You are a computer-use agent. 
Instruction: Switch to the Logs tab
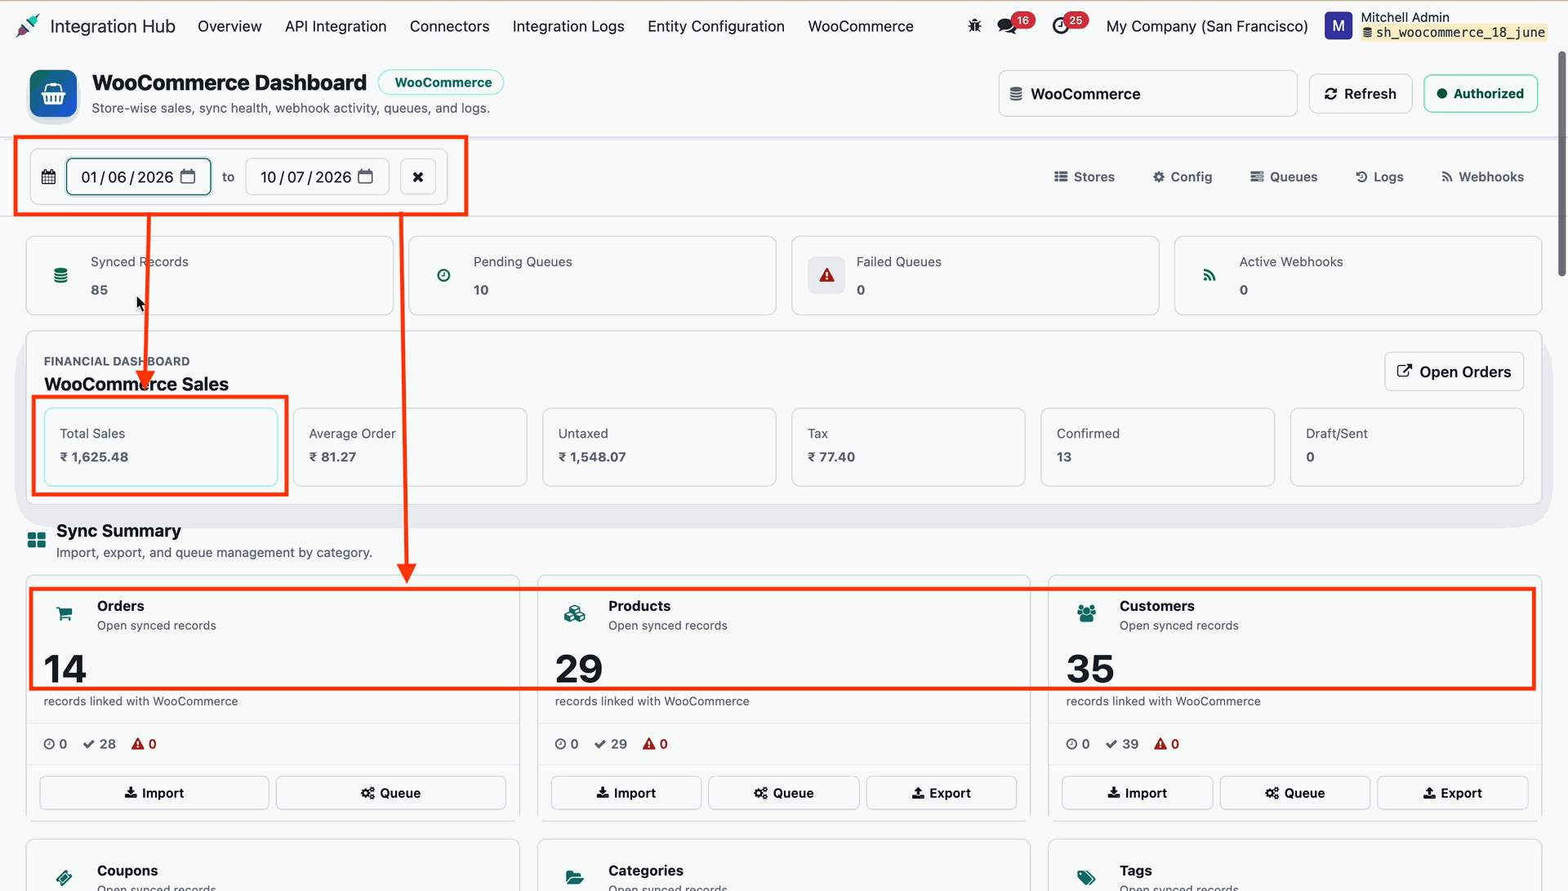tap(1379, 176)
